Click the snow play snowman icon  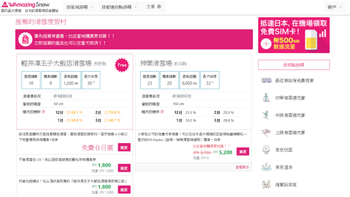[266, 150]
